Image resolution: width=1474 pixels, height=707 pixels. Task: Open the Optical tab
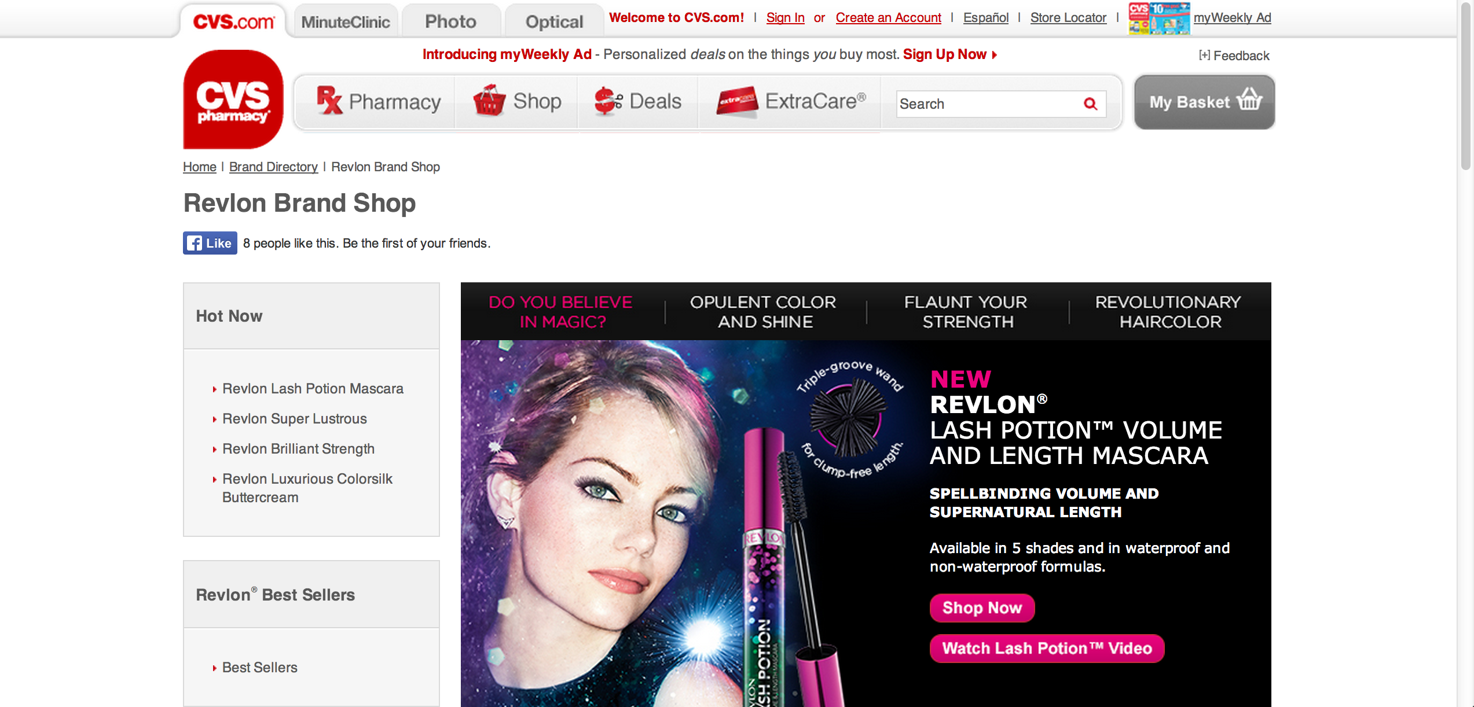(x=554, y=21)
